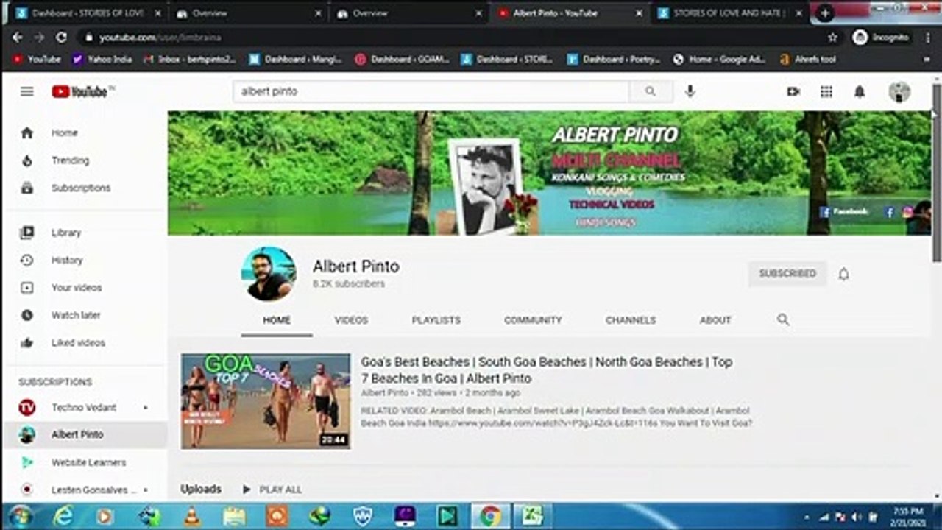Click the Watch later clock icon
Viewport: 942px width, 530px height.
click(27, 315)
